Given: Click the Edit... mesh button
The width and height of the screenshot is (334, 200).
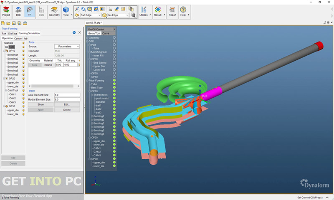Looking at the screenshot, I should [66, 104].
